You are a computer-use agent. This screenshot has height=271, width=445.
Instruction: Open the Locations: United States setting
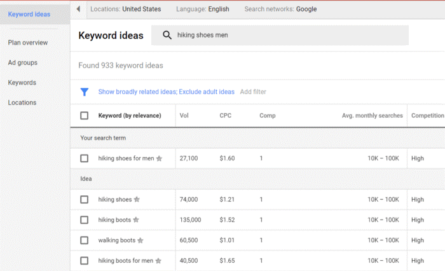pos(125,9)
